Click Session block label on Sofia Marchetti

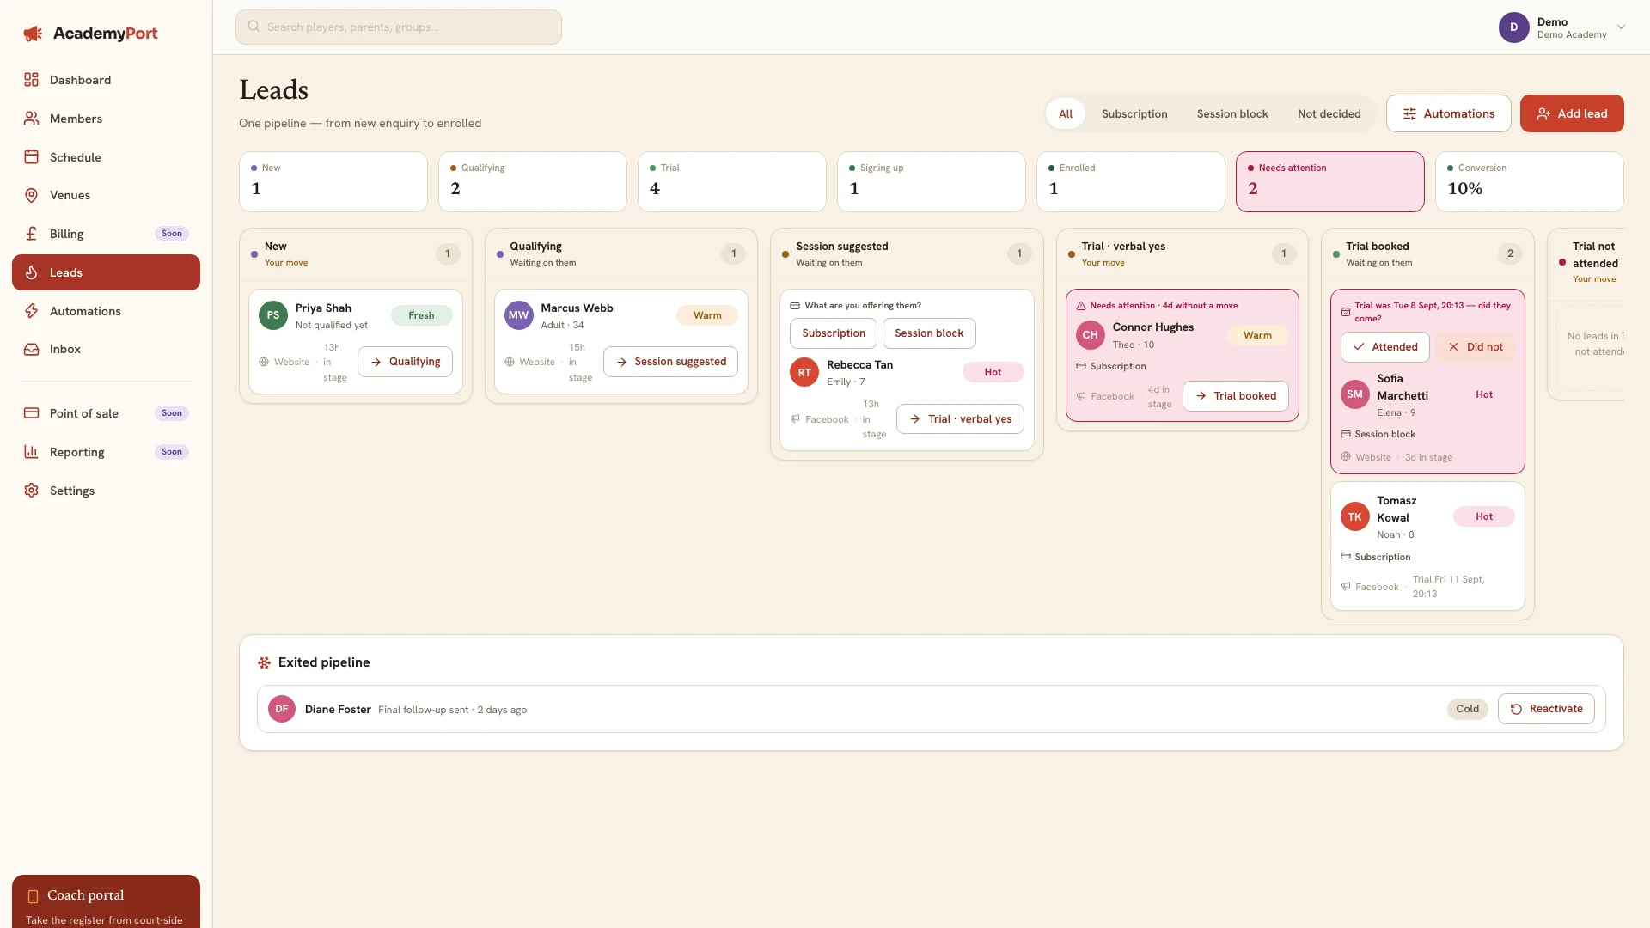click(x=1384, y=434)
